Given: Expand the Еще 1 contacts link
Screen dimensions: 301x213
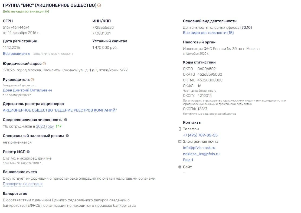Looking at the screenshot, I should point(188,160).
